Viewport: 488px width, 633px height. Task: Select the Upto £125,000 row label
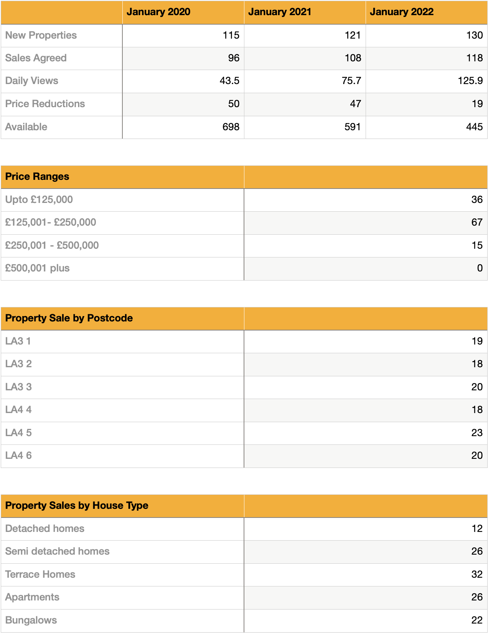[x=39, y=200]
